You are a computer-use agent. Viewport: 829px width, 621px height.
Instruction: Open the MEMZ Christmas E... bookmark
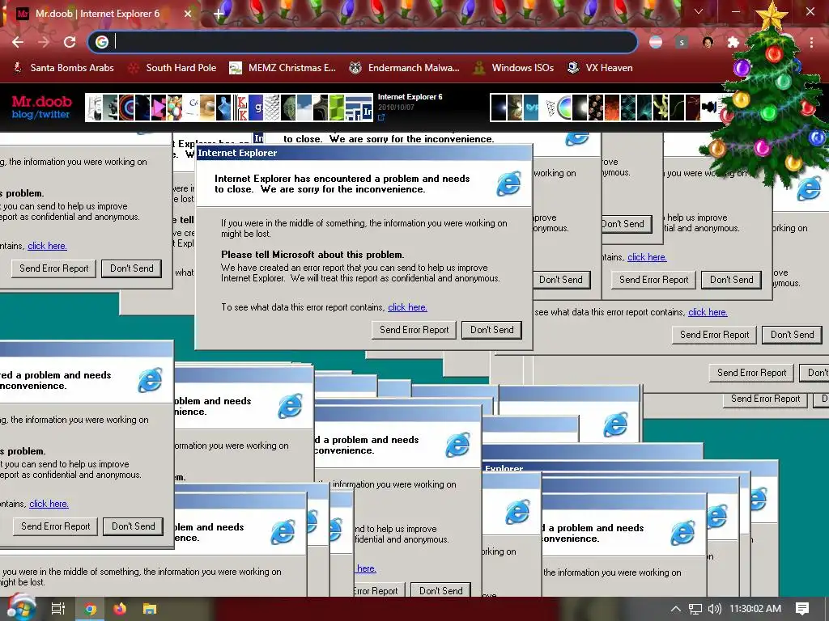pyautogui.click(x=283, y=68)
